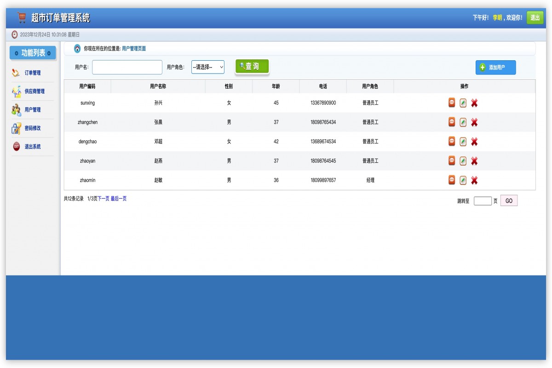Go to the next page via 下一页
Image resolution: width=552 pixels, height=368 pixels.
coord(103,199)
